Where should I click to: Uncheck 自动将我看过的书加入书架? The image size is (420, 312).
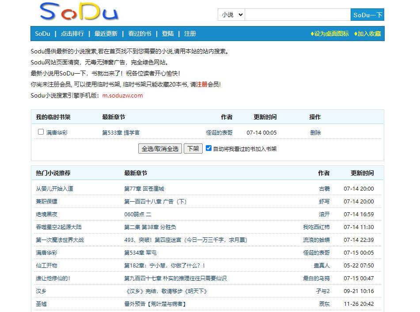coord(209,148)
